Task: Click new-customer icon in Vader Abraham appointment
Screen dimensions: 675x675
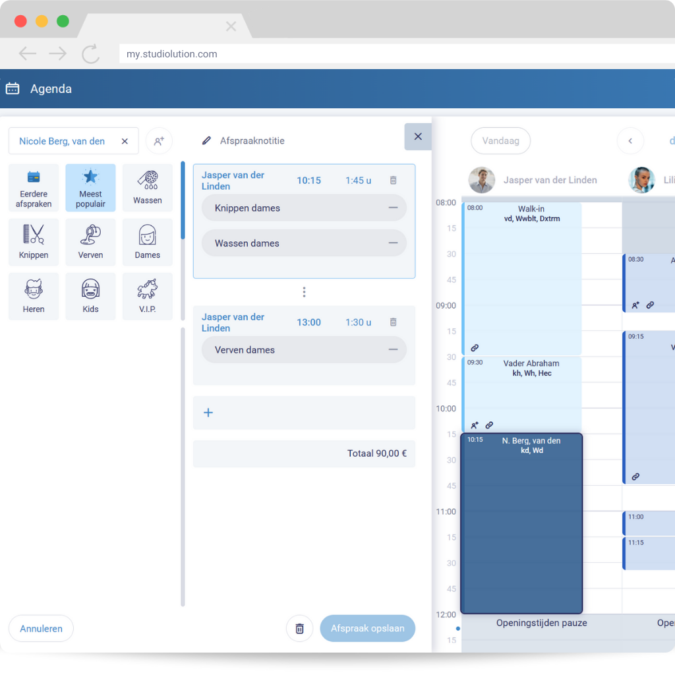Action: point(475,425)
